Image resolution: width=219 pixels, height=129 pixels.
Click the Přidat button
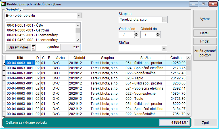[205, 41]
